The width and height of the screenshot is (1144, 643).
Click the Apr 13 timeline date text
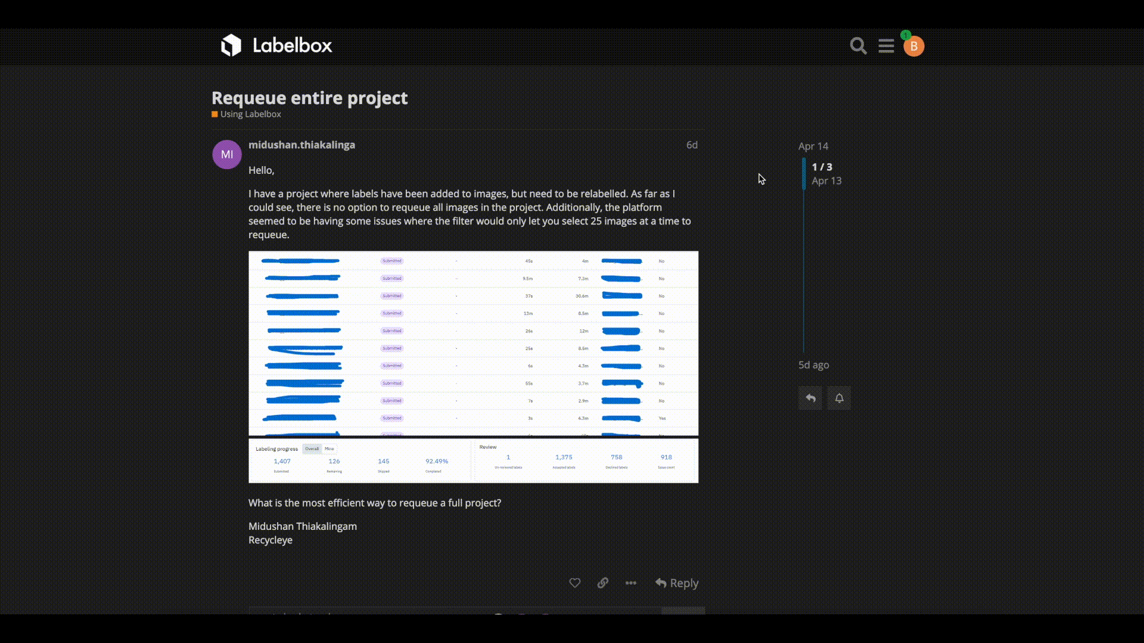(x=826, y=181)
